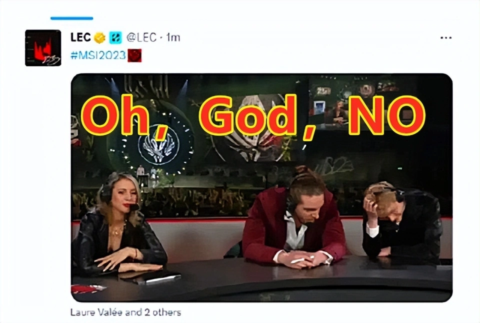Open the tweet via the 1m timestamp
The width and height of the screenshot is (480, 323).
173,38
